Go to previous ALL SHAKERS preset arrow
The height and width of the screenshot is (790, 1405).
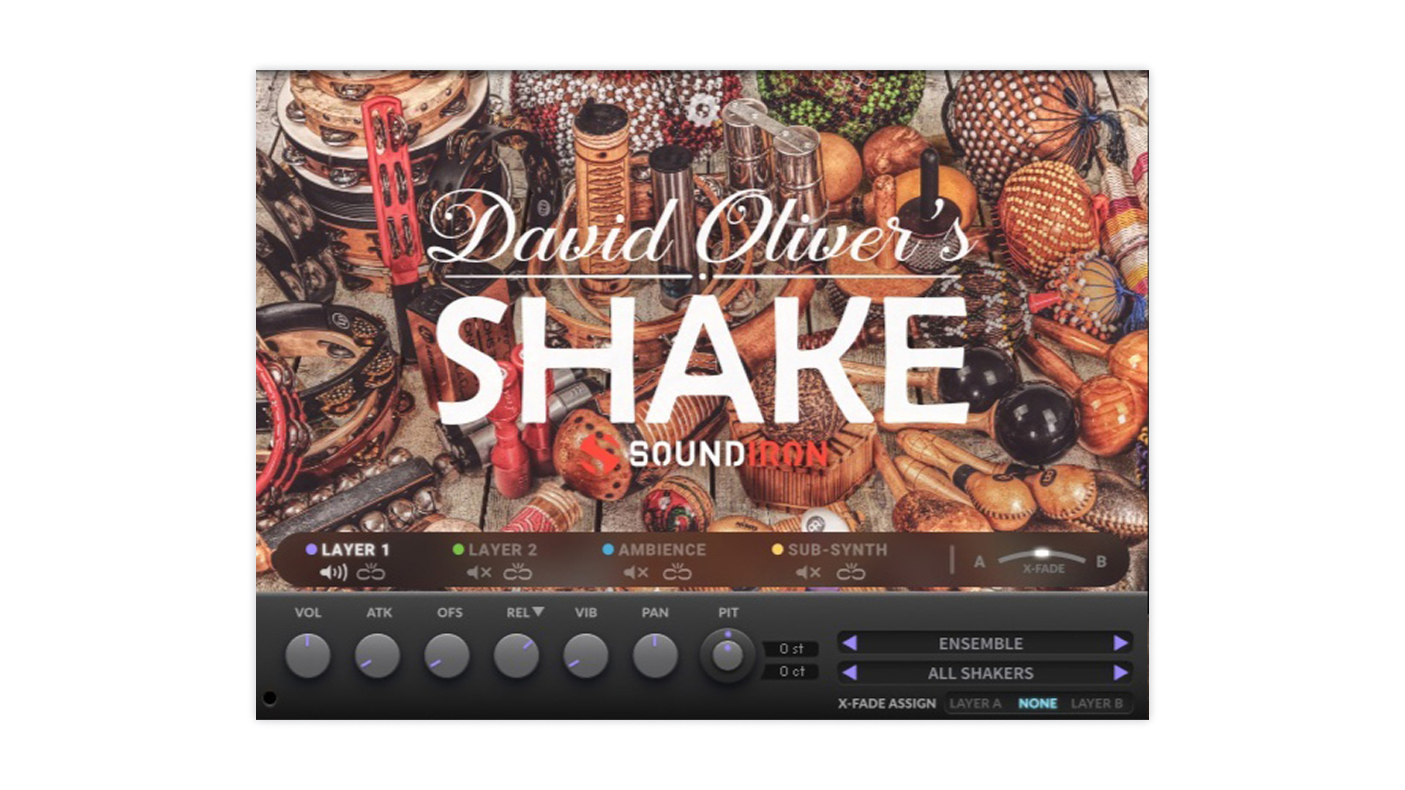(850, 672)
